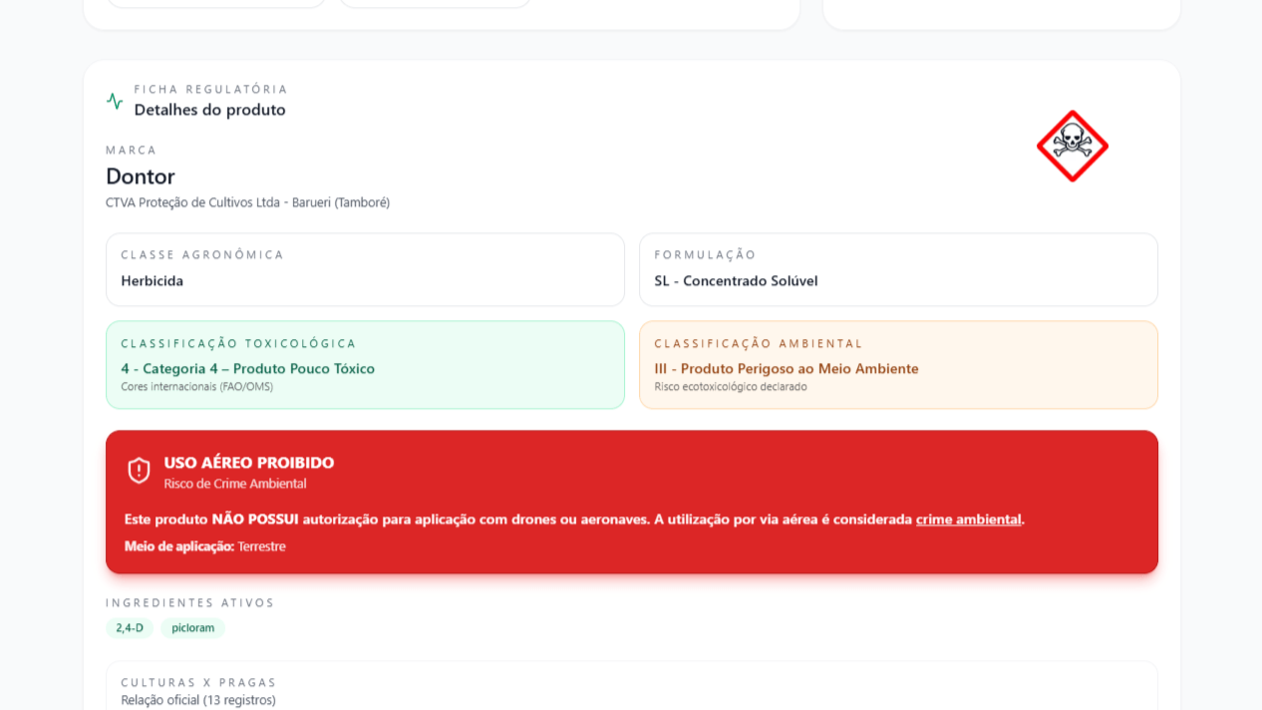The height and width of the screenshot is (710, 1262).
Task: Expand the Classe Agronômica Herbicida card
Action: [365, 269]
